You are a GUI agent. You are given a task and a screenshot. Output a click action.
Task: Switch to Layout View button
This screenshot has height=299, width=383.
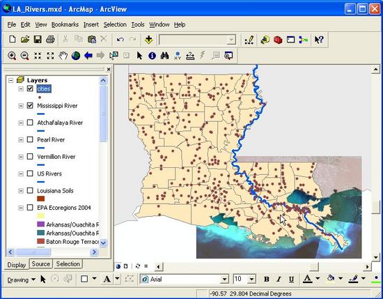tap(126, 266)
